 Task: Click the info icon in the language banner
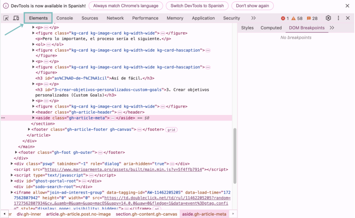click(x=6, y=6)
